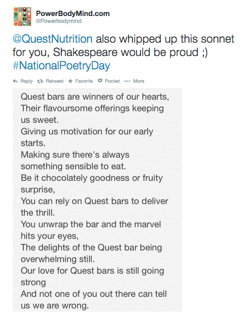Image resolution: width=244 pixels, height=317 pixels.
Task: Click the More ellipsis dots icon
Action: [127, 81]
